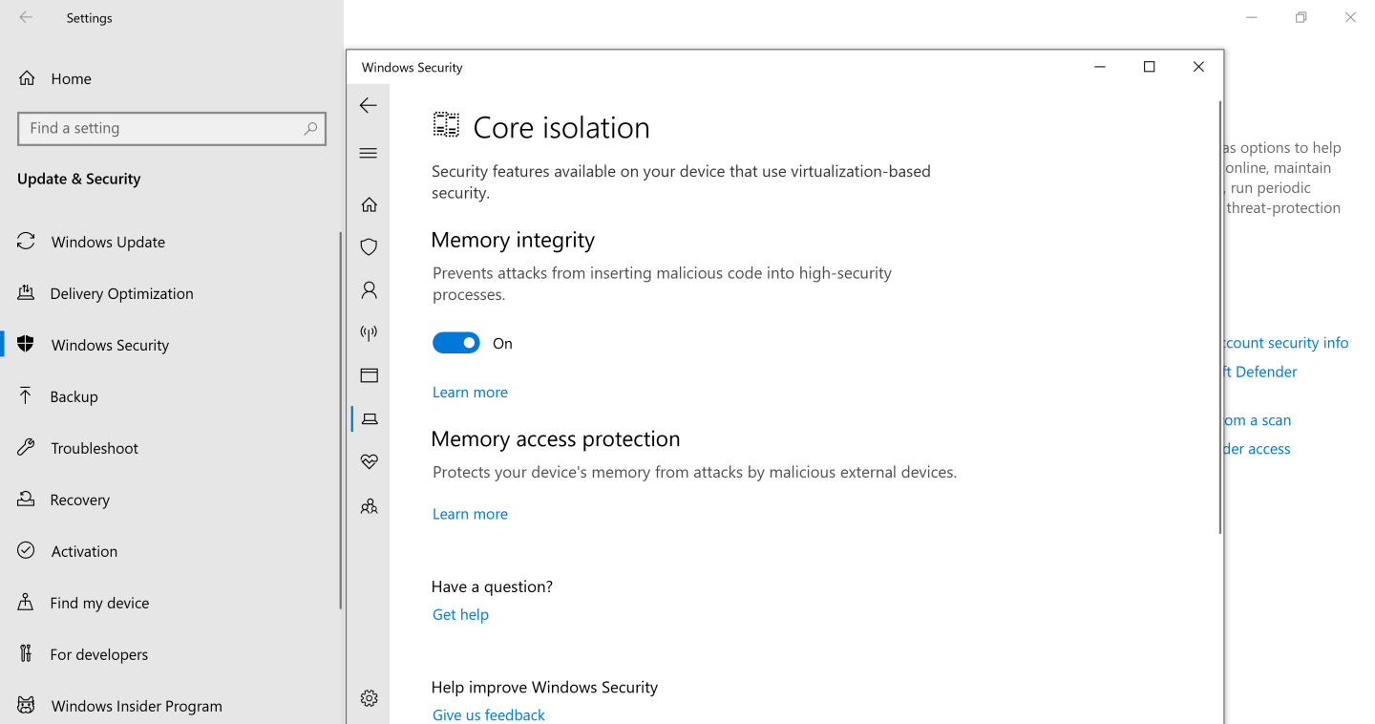
Task: Click the Windows Insider Program icon
Action: click(x=27, y=706)
